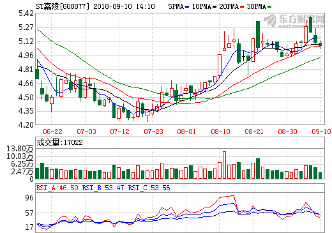Click the RSI_C:53.56 indicator label

click(x=149, y=188)
